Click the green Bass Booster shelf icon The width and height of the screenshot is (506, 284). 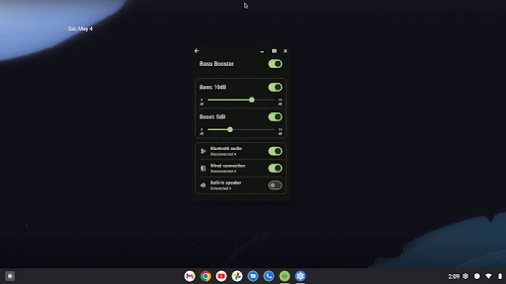tap(285, 276)
